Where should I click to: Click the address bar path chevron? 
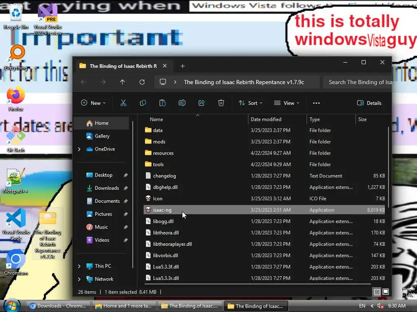[x=175, y=82]
